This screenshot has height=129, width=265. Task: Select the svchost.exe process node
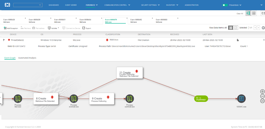click(74, 98)
